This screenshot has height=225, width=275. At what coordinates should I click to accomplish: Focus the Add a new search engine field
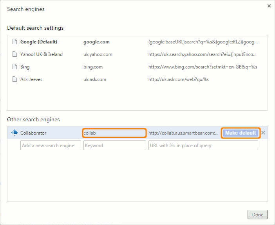[x=51, y=146]
